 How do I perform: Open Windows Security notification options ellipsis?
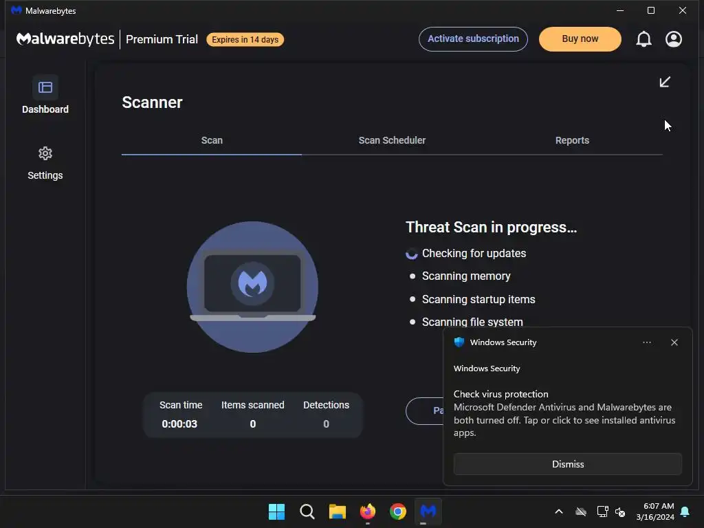click(x=646, y=342)
